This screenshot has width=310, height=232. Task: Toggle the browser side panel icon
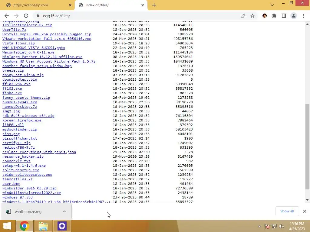[284, 16]
